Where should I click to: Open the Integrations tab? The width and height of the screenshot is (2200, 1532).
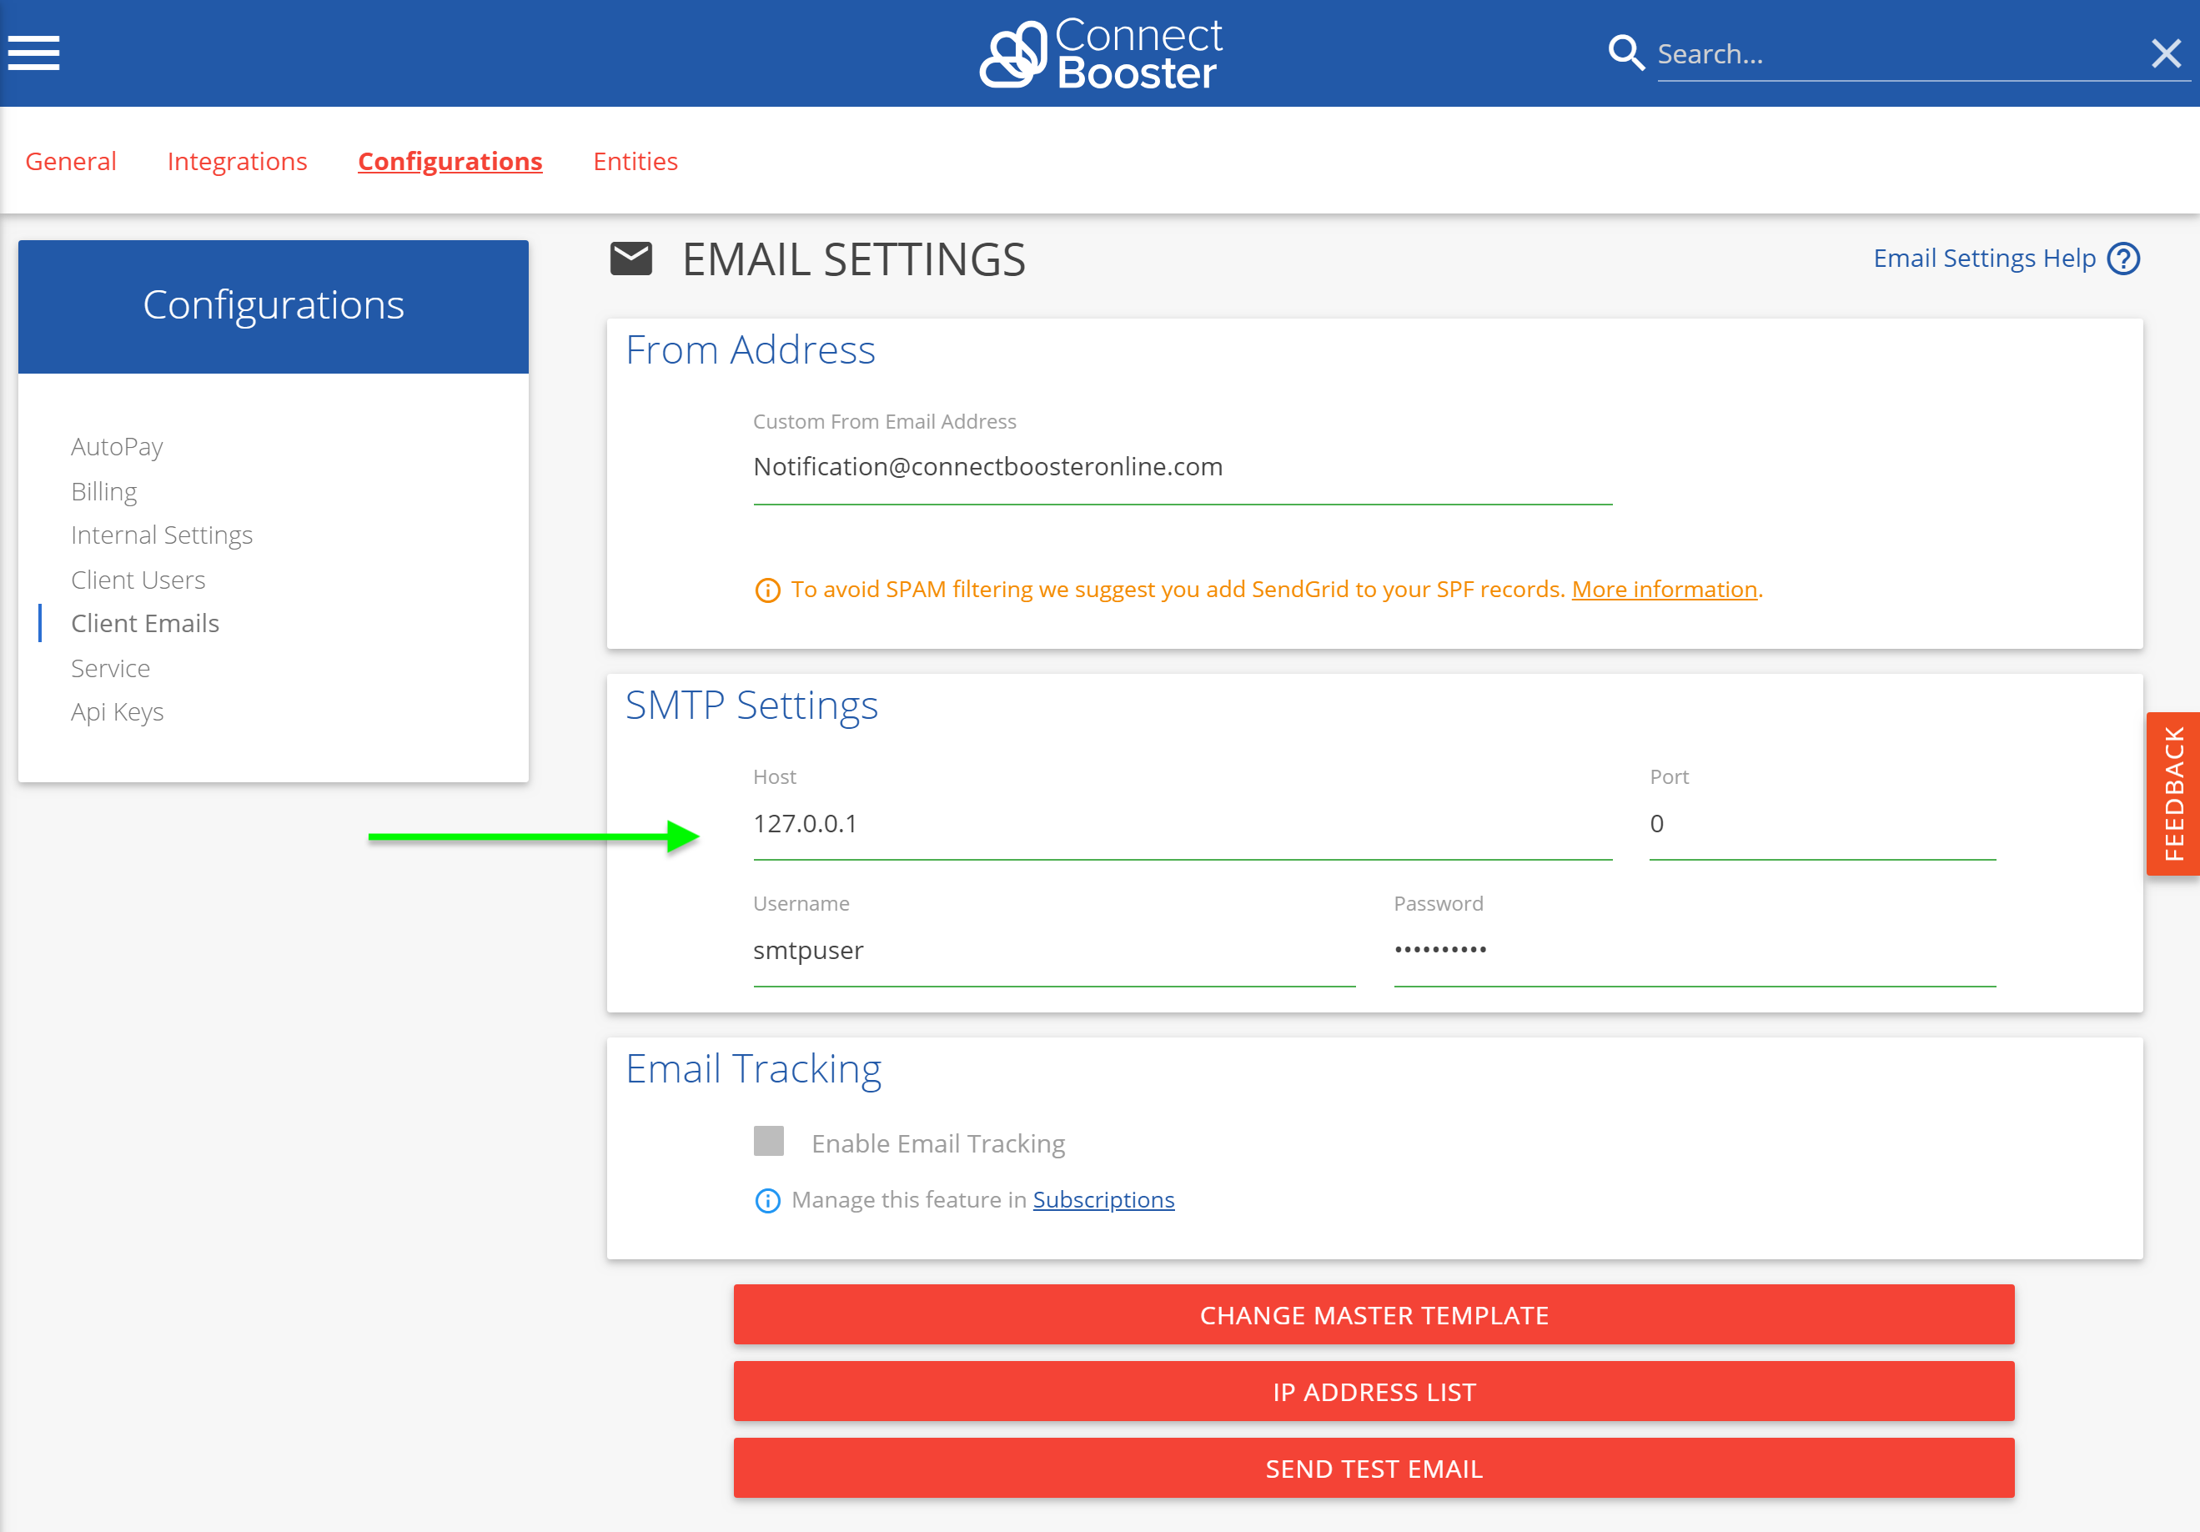(237, 161)
